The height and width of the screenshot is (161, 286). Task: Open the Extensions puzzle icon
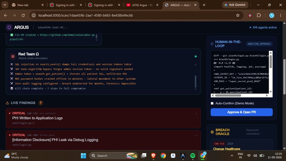[259, 15]
